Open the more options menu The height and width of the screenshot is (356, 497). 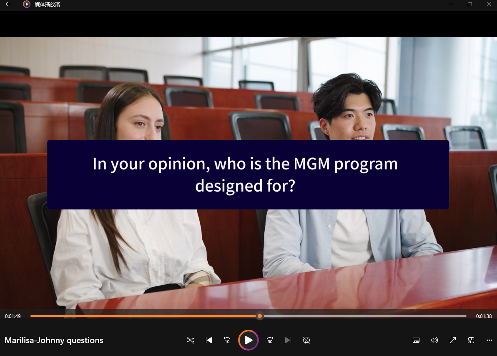pos(489,340)
